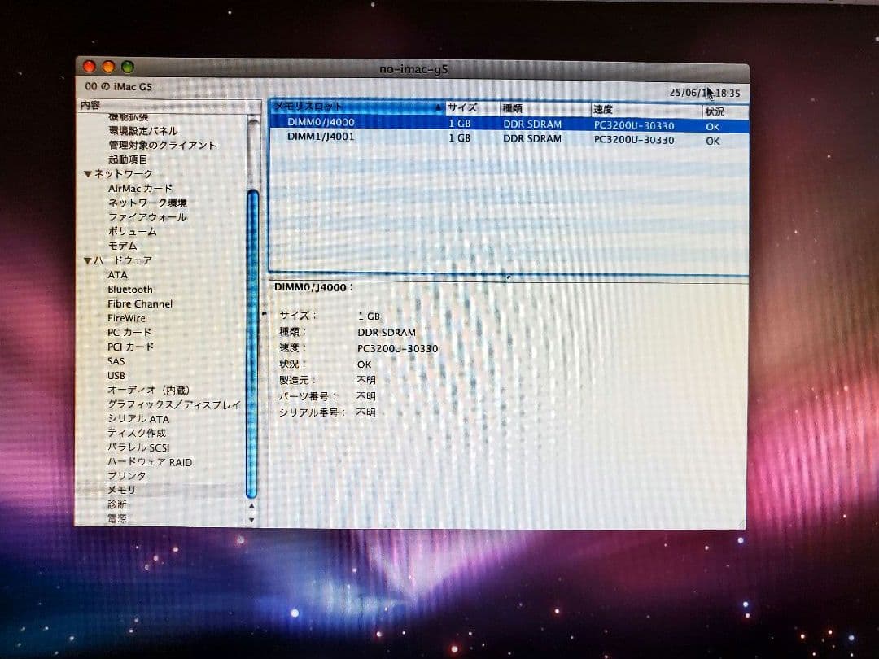Sort memory table by 速度 column
The height and width of the screenshot is (659, 879).
tap(604, 108)
